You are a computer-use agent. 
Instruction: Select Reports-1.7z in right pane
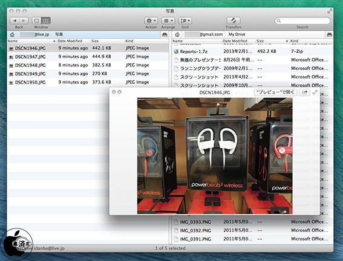(x=252, y=51)
